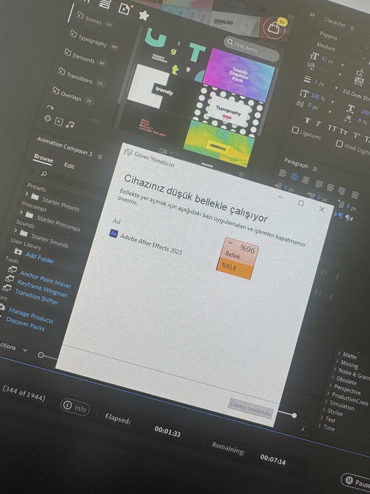Toggle Faux Bold text style
370x494 pixels.
point(307,120)
